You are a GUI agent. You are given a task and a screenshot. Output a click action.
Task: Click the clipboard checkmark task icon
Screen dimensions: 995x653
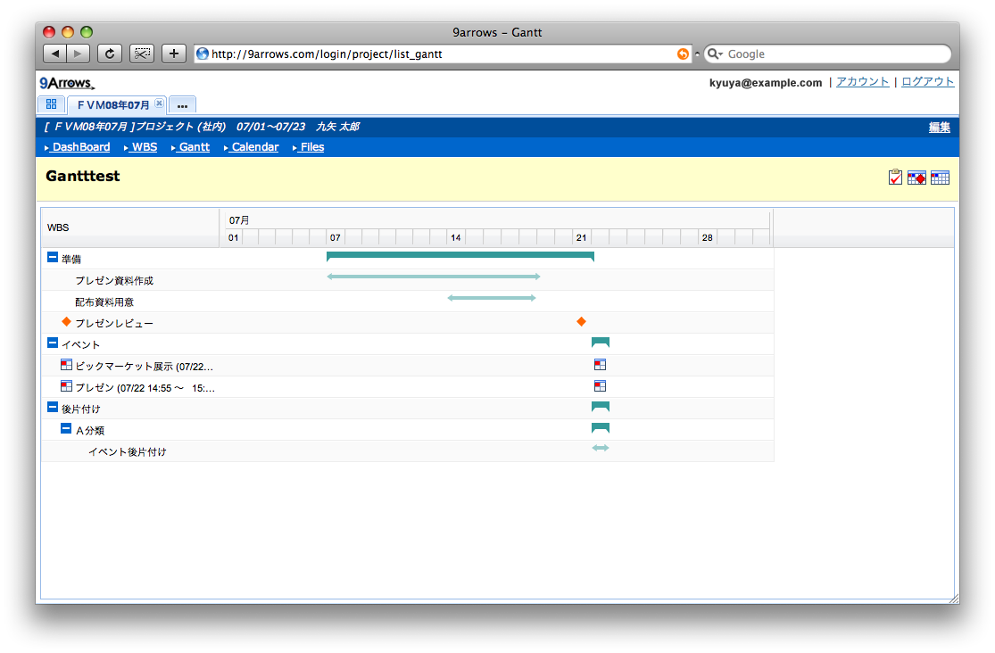coord(895,178)
